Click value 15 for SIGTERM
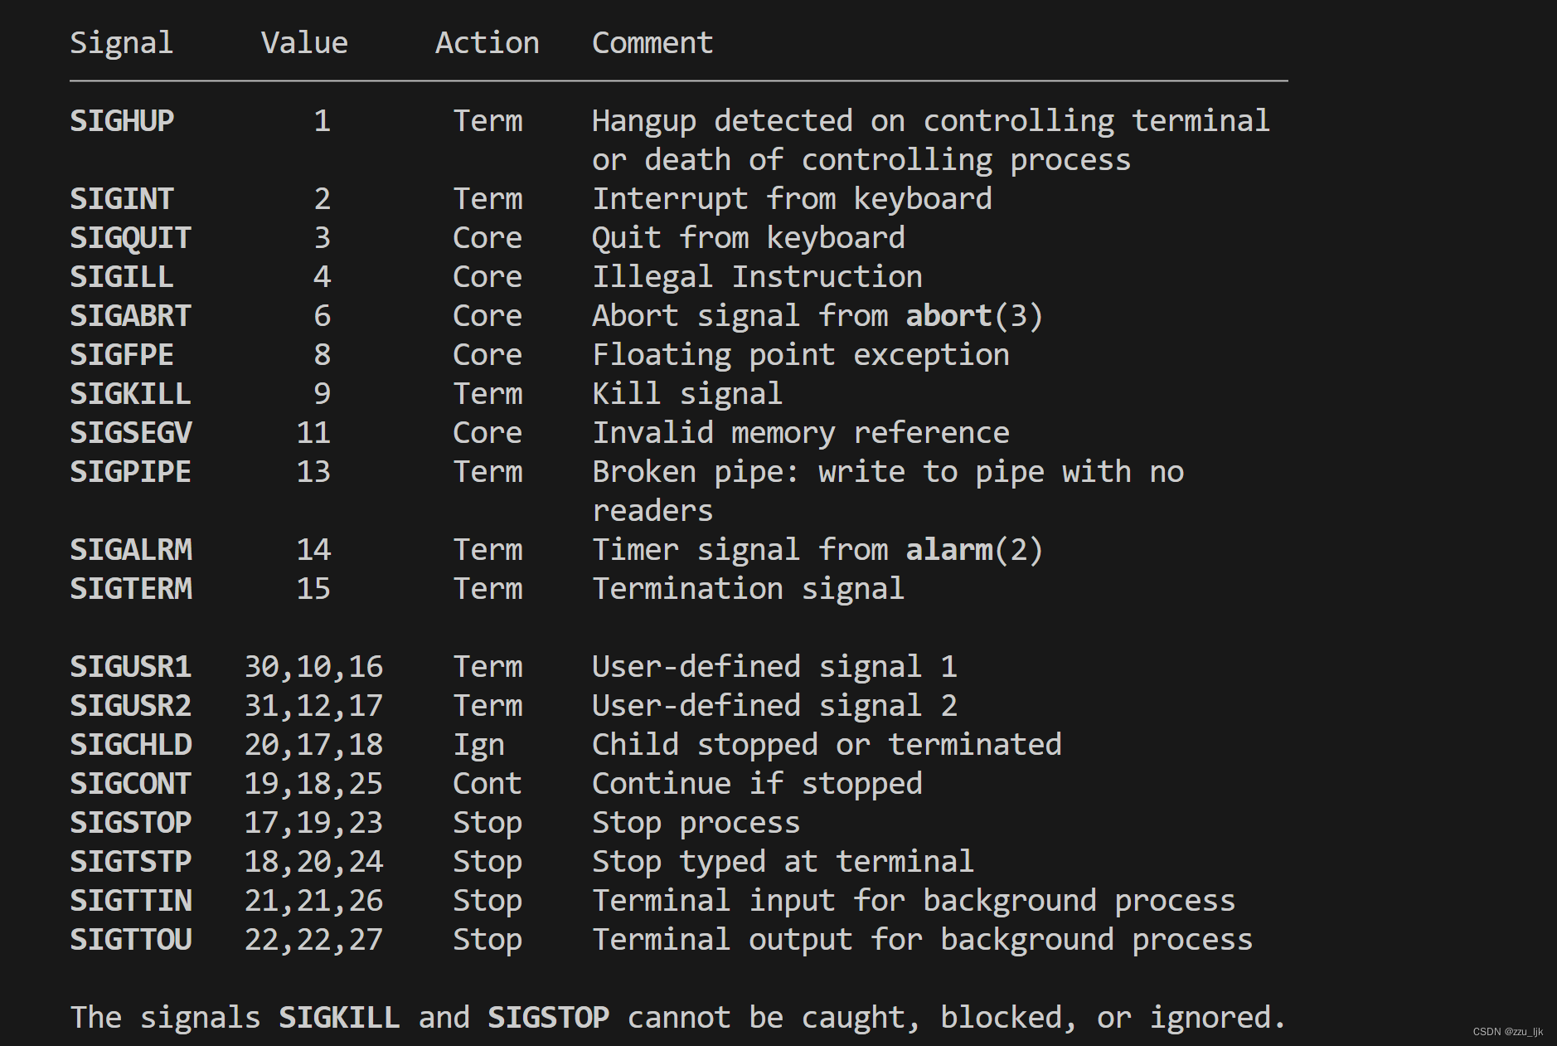The height and width of the screenshot is (1046, 1557). tap(313, 589)
